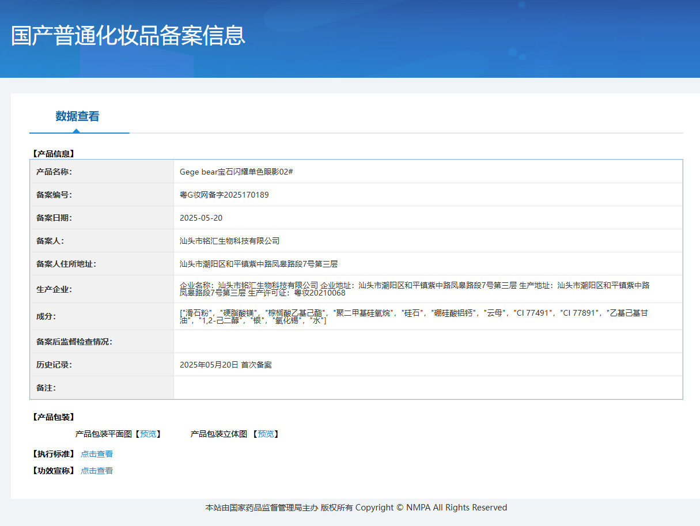
Task: Click the 历史记录 label cell
Action: (x=102, y=365)
